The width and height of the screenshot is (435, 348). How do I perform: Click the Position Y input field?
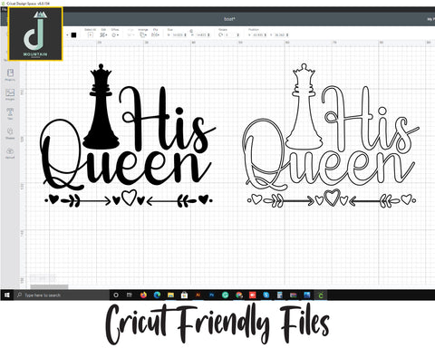(x=280, y=35)
